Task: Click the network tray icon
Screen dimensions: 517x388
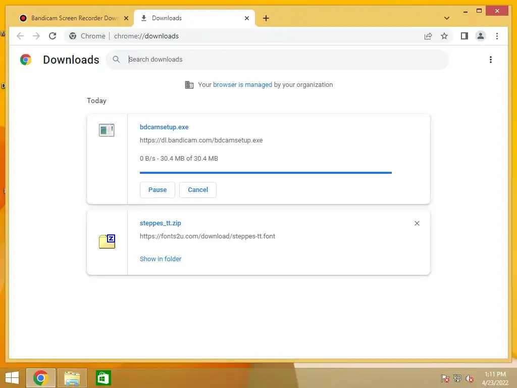Action: 457,378
